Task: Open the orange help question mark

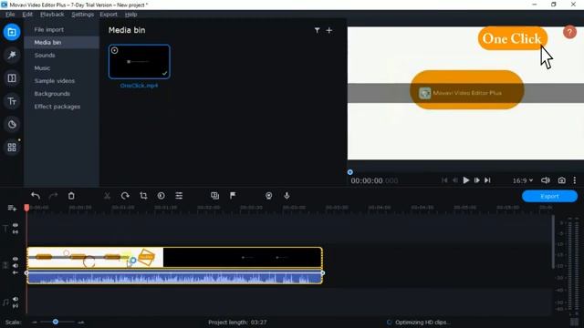Action: [569, 32]
